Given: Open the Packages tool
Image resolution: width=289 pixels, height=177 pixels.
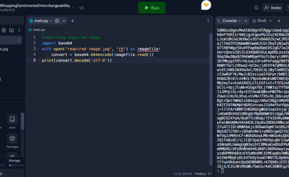Looking at the screenshot, I should [x=12, y=141].
